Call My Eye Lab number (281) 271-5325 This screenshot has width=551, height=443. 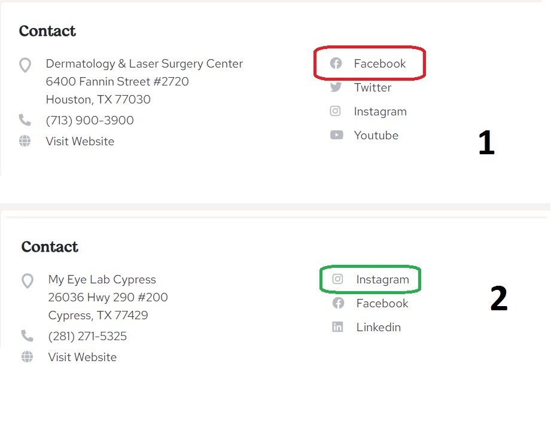coord(87,336)
